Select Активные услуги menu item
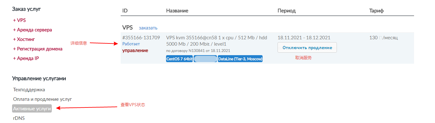Viewport: 435px width, 123px height. pos(32,108)
